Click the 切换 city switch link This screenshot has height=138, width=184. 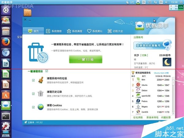[144, 55]
